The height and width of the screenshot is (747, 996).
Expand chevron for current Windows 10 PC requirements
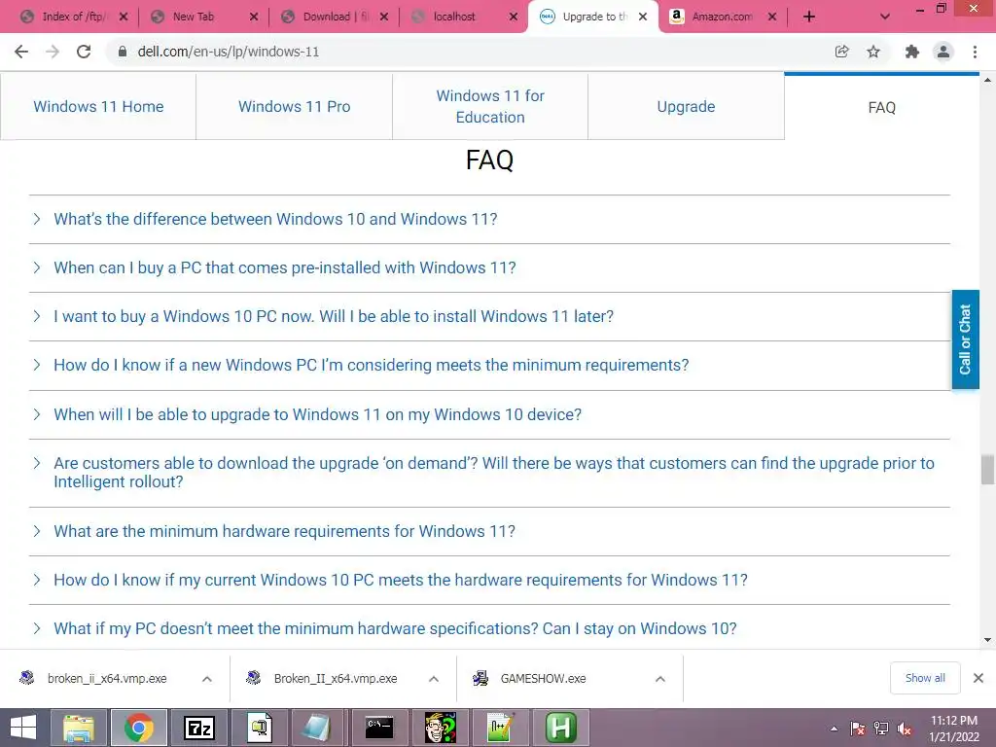(37, 580)
